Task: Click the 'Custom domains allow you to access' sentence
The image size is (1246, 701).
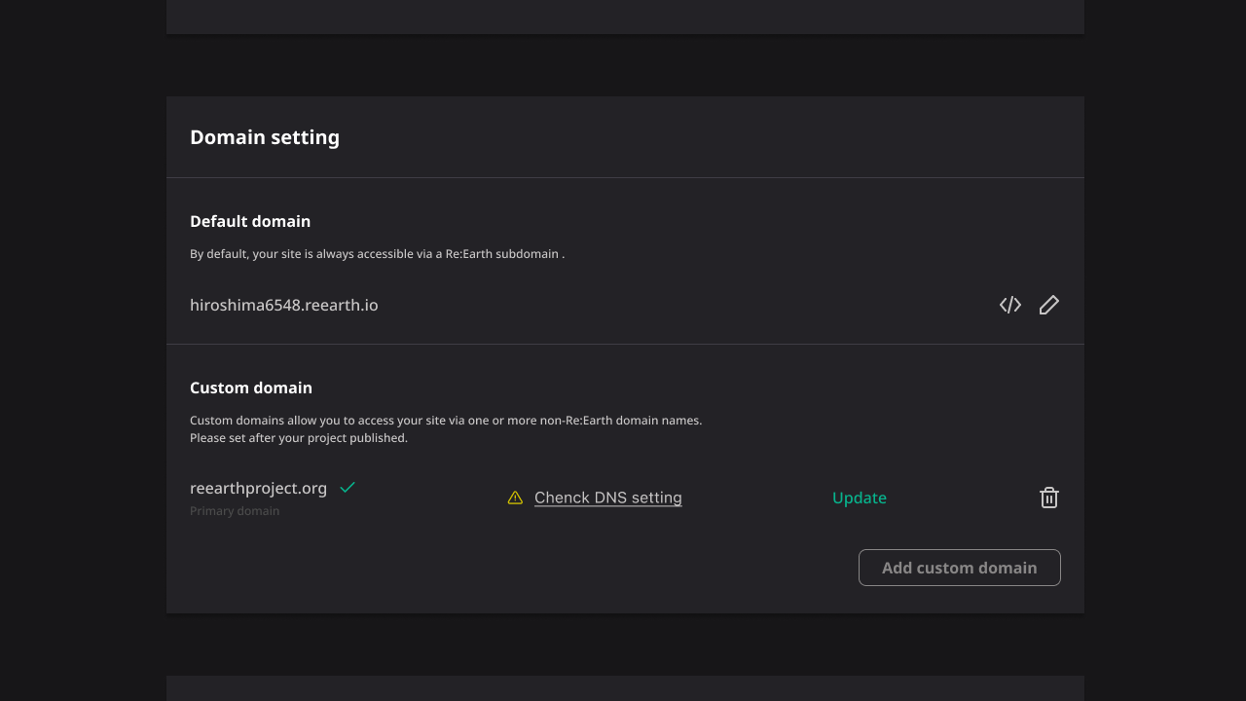Action: (x=446, y=421)
